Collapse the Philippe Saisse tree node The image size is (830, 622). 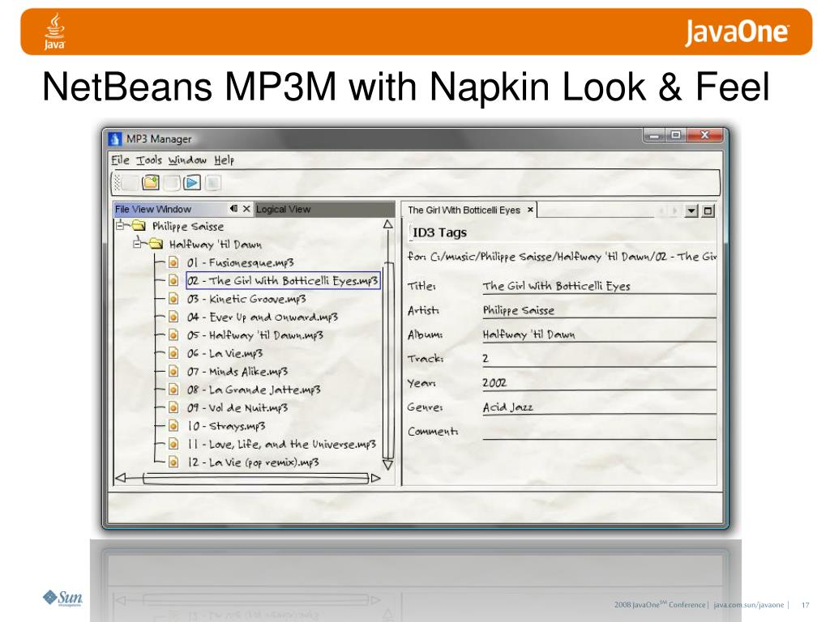[120, 225]
